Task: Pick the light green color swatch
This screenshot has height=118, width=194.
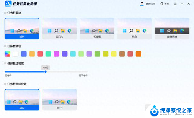Action: pos(81,54)
